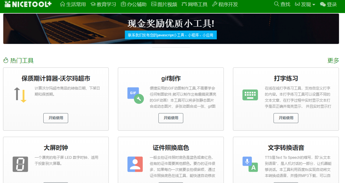The image size is (345, 183).
Task: Click the WeChat icon beside 登录
Action: [323, 5]
